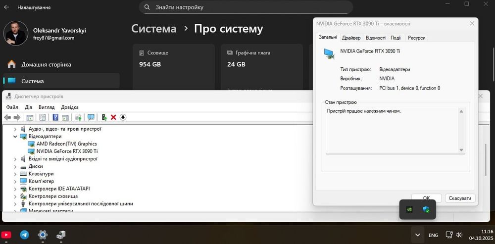Select NVIDIA GeForce RTX 3090 Ti in device tree
Image resolution: width=495 pixels, height=244 pixels.
[67, 151]
